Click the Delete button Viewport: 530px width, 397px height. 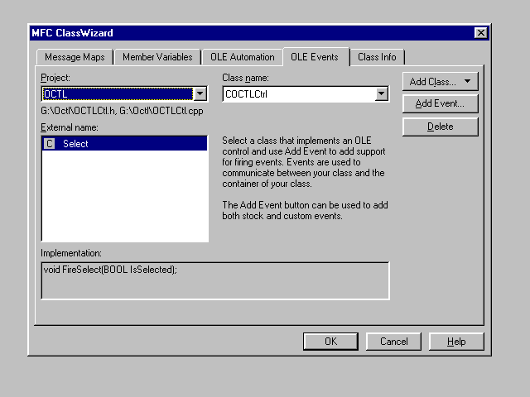pyautogui.click(x=440, y=127)
